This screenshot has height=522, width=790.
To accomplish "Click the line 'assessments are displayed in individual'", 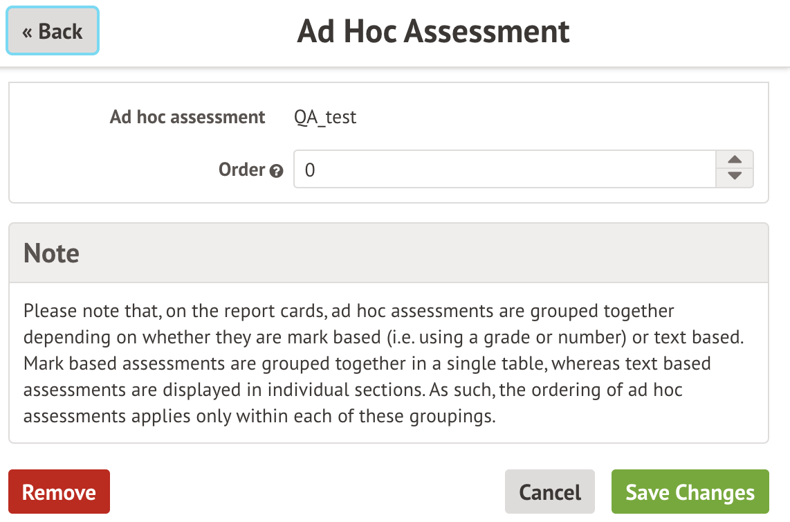I will pyautogui.click(x=353, y=390).
